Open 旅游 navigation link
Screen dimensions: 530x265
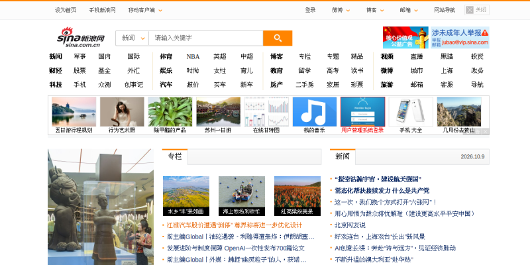pos(387,85)
